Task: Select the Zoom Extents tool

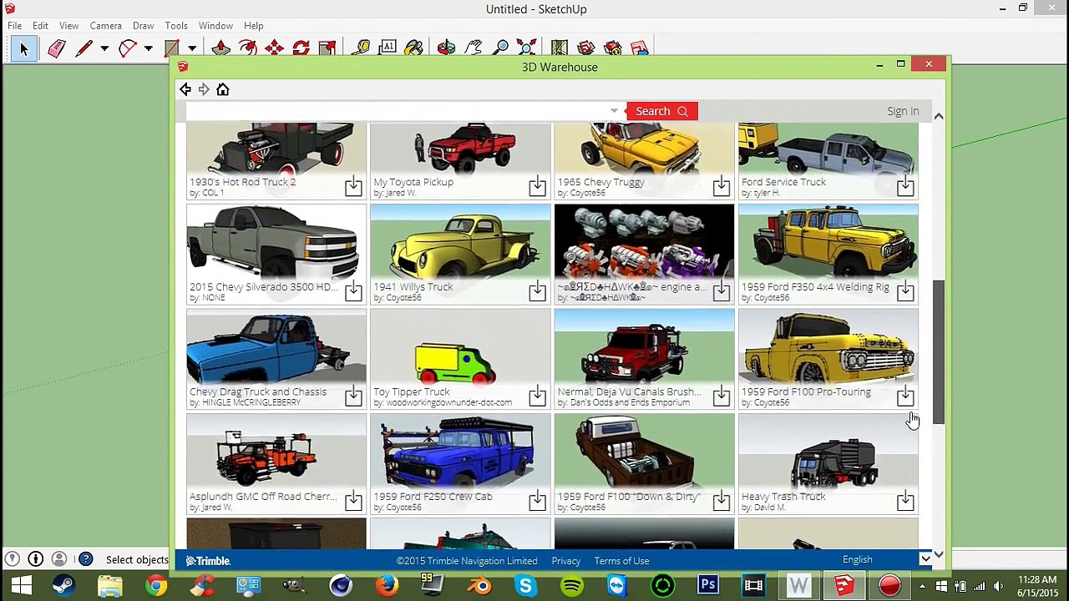Action: [x=527, y=48]
